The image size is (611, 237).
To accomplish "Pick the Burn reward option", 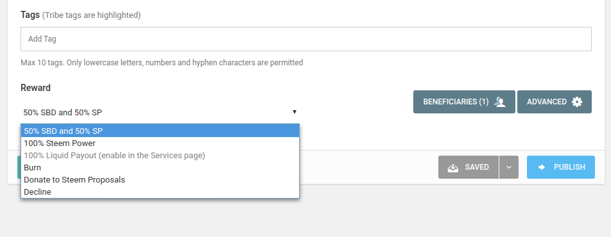I will pos(160,167).
